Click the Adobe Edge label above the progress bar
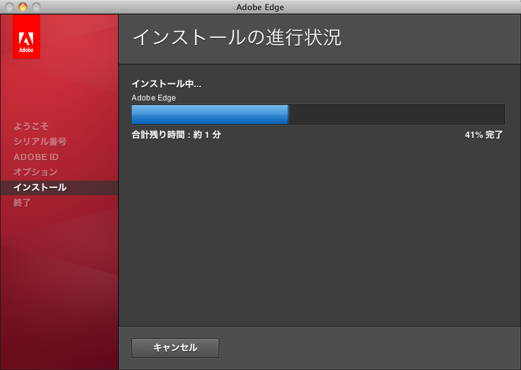 pyautogui.click(x=153, y=98)
